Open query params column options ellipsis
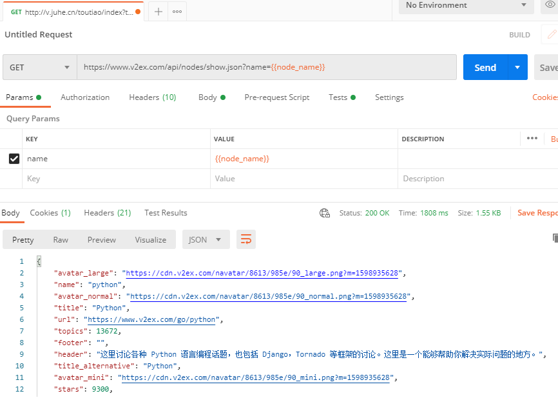Image resolution: width=558 pixels, height=400 pixels. coord(532,138)
